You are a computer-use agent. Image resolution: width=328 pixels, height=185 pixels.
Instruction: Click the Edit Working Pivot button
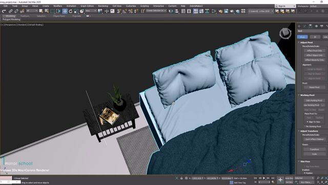[314, 101]
